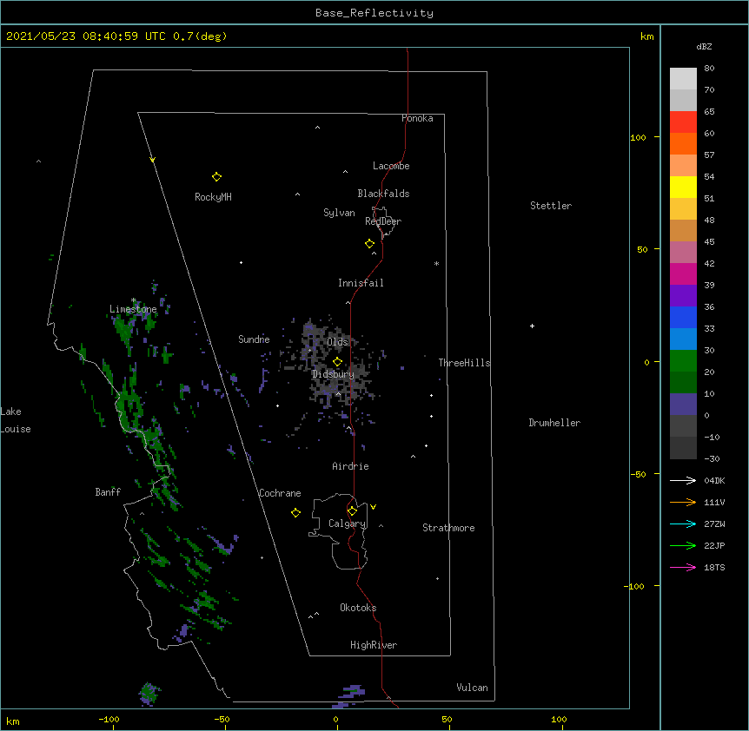This screenshot has height=731, width=749.
Task: Click the Didsbury label
Action: tap(334, 374)
